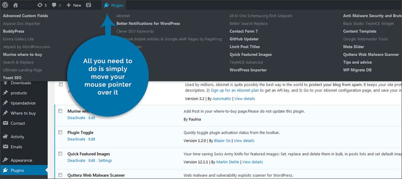View details for Akismet version 3.2
The height and width of the screenshot is (179, 402).
(245, 99)
